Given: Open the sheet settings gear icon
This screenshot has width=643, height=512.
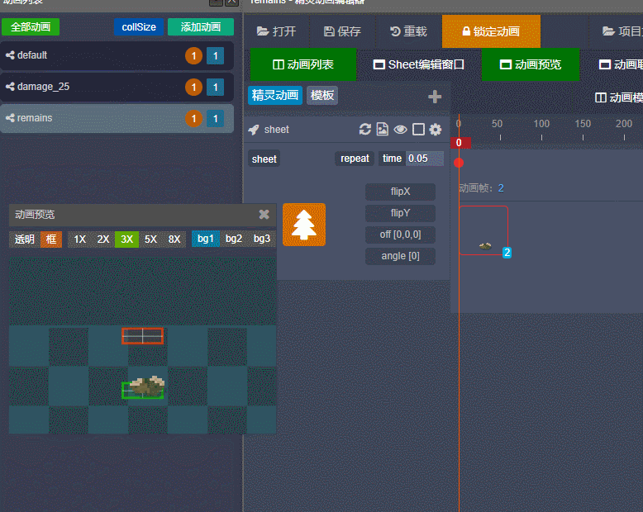Looking at the screenshot, I should tap(435, 130).
